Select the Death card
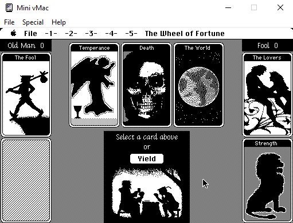The image size is (293, 223). [146, 85]
